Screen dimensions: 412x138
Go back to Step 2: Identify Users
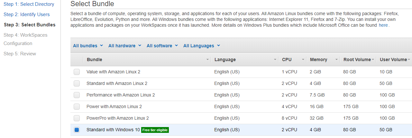tap(27, 14)
